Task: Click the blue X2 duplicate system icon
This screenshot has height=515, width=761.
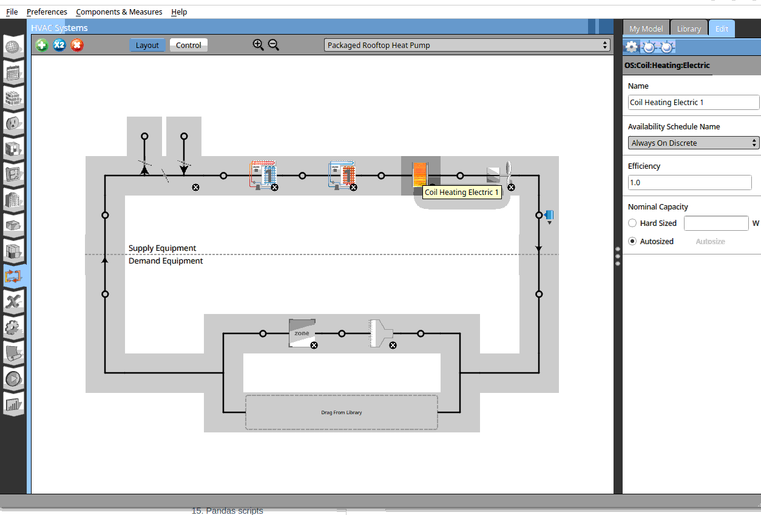Action: click(59, 45)
